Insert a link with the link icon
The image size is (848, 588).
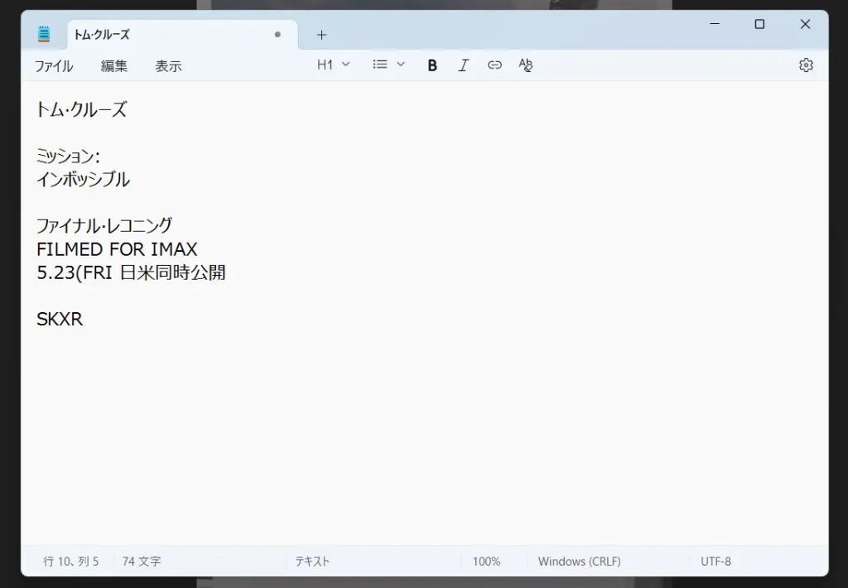494,65
